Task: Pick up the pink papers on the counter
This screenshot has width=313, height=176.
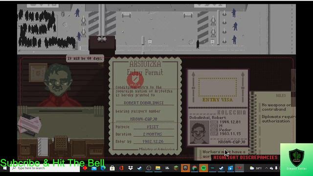Action: coord(29,125)
